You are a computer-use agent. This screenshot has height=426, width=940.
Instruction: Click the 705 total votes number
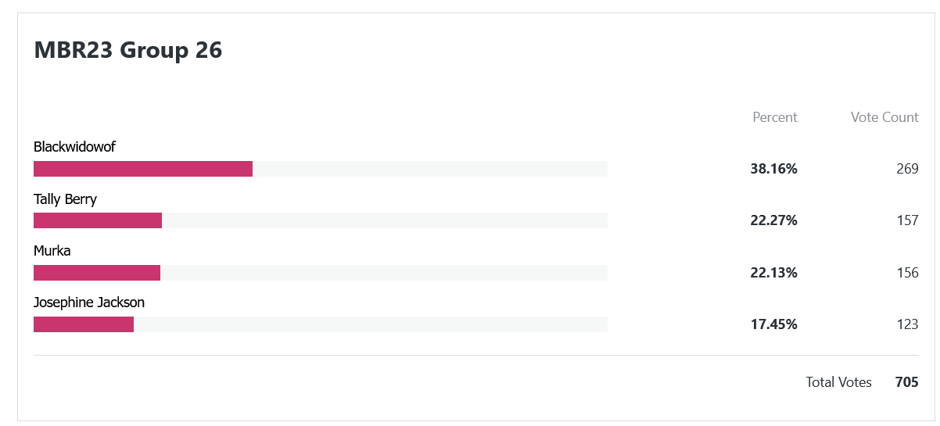click(x=907, y=382)
